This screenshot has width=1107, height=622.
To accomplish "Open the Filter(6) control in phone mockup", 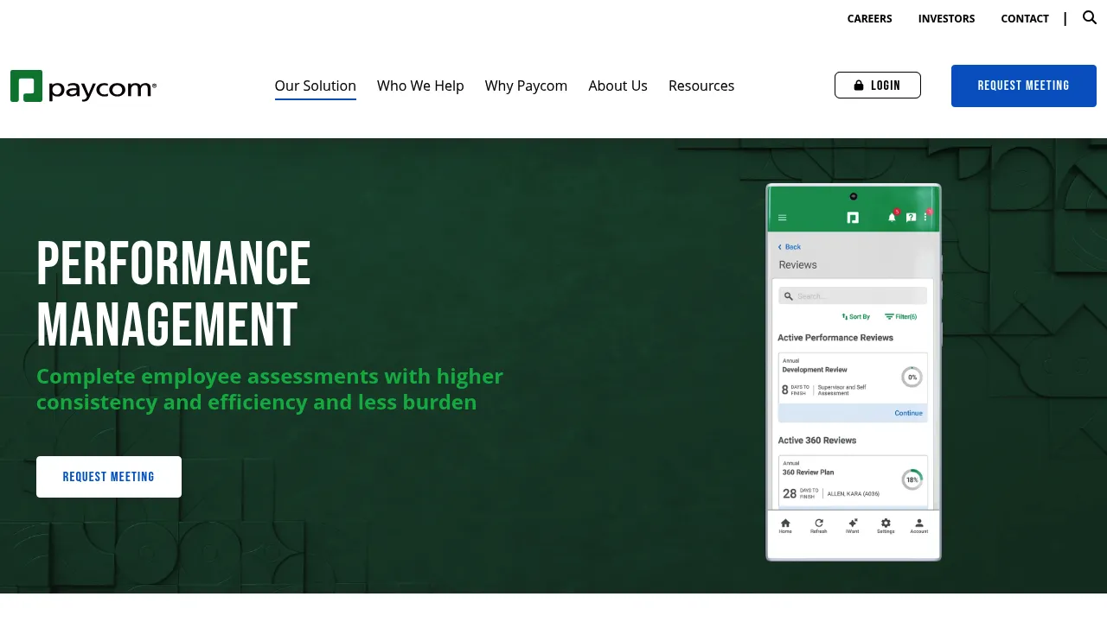I will pos(900,317).
